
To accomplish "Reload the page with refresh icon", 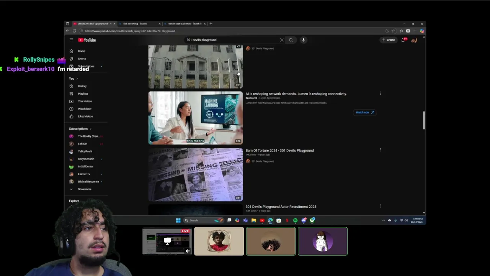I will (74, 31).
